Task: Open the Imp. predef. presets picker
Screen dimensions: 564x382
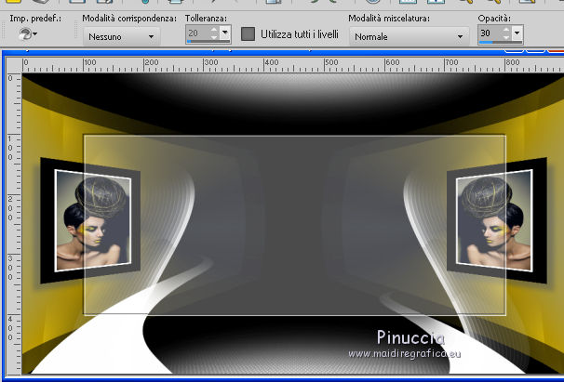Action: (28, 34)
